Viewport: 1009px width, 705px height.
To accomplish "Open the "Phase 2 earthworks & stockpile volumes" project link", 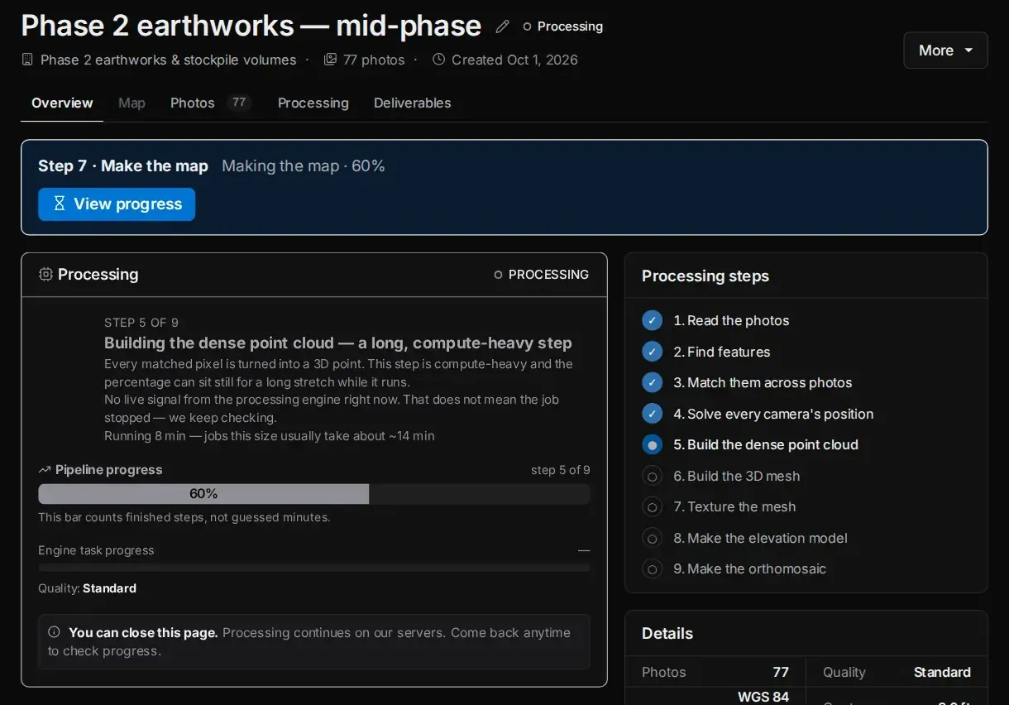I will tap(169, 60).
